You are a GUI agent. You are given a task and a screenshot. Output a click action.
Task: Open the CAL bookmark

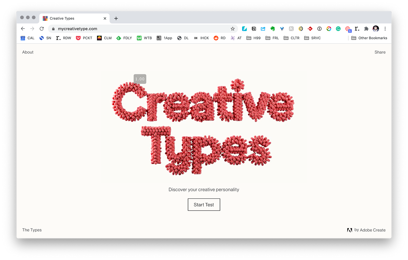tap(27, 38)
